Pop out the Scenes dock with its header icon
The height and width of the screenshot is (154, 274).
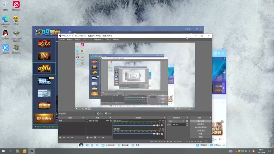[x=83, y=118]
